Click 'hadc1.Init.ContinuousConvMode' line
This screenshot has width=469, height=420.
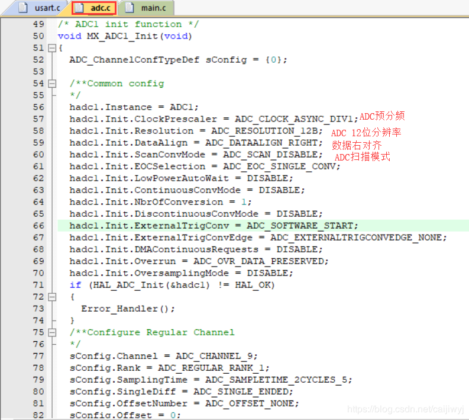point(187,190)
